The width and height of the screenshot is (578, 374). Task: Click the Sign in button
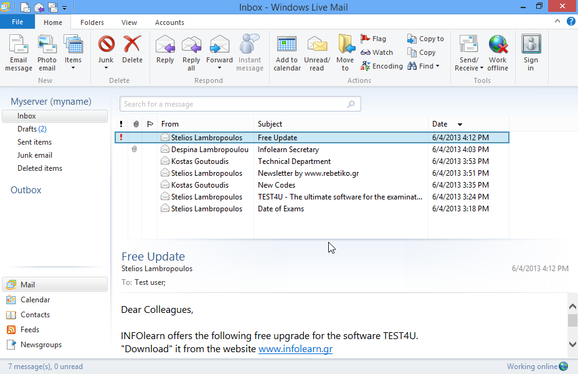(531, 52)
